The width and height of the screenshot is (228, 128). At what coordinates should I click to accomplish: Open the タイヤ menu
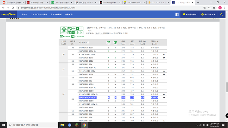click(24, 14)
